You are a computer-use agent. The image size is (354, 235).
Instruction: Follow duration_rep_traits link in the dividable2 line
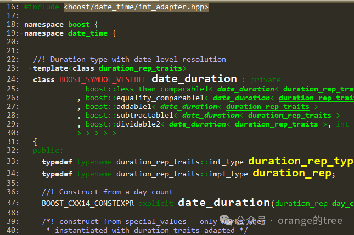click(277, 124)
